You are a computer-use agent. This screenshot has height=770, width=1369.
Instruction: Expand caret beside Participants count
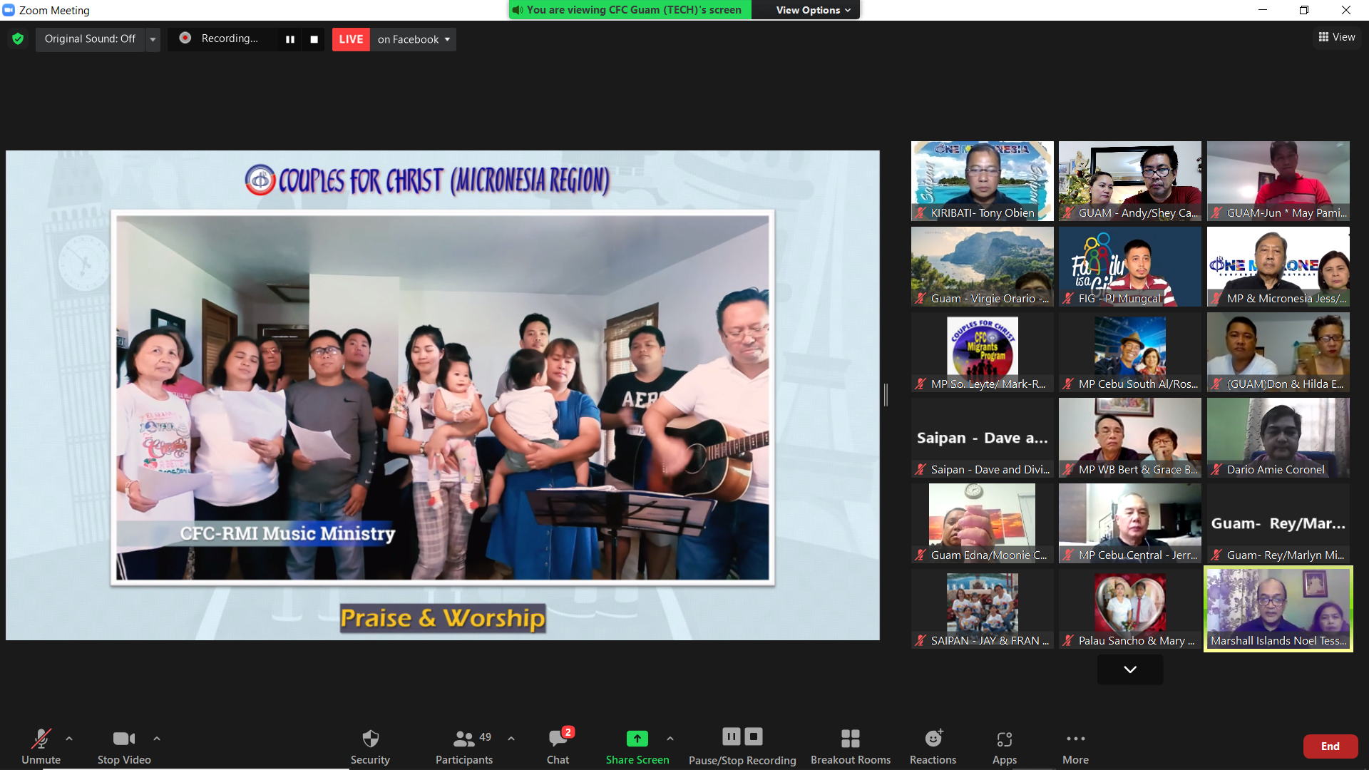[511, 739]
